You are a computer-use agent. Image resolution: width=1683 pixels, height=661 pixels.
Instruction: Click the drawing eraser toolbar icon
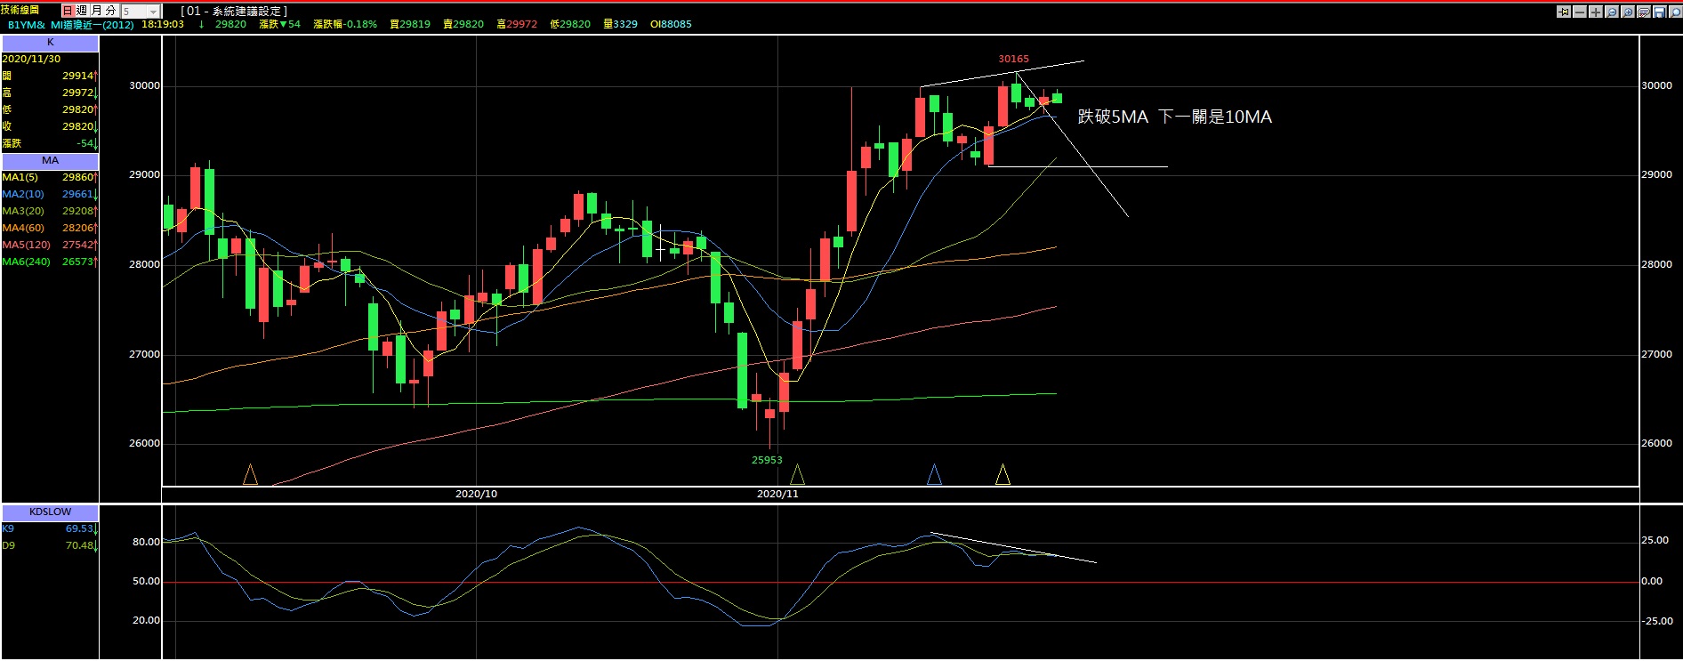click(x=1644, y=12)
